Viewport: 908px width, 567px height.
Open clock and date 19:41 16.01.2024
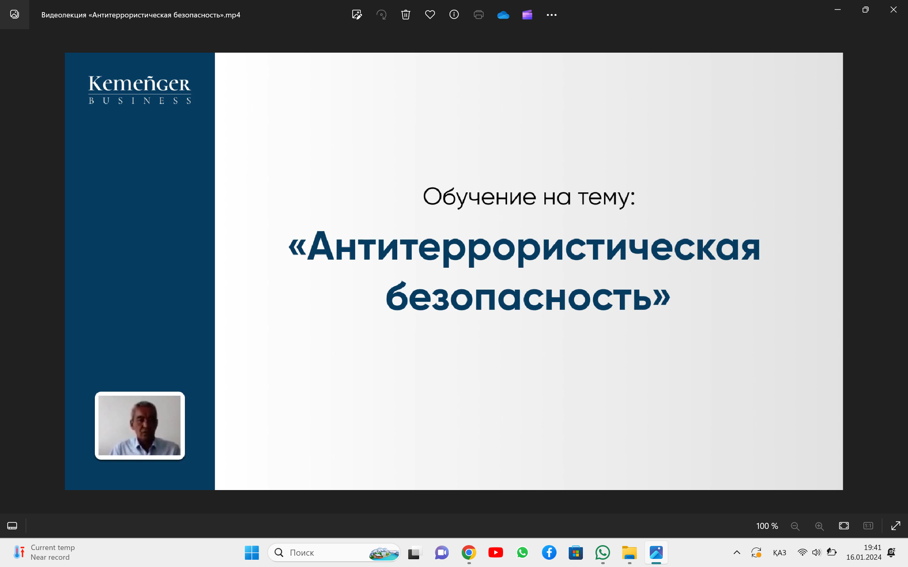pyautogui.click(x=864, y=552)
